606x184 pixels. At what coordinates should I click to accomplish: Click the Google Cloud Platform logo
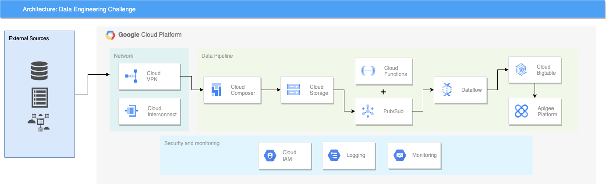point(110,35)
